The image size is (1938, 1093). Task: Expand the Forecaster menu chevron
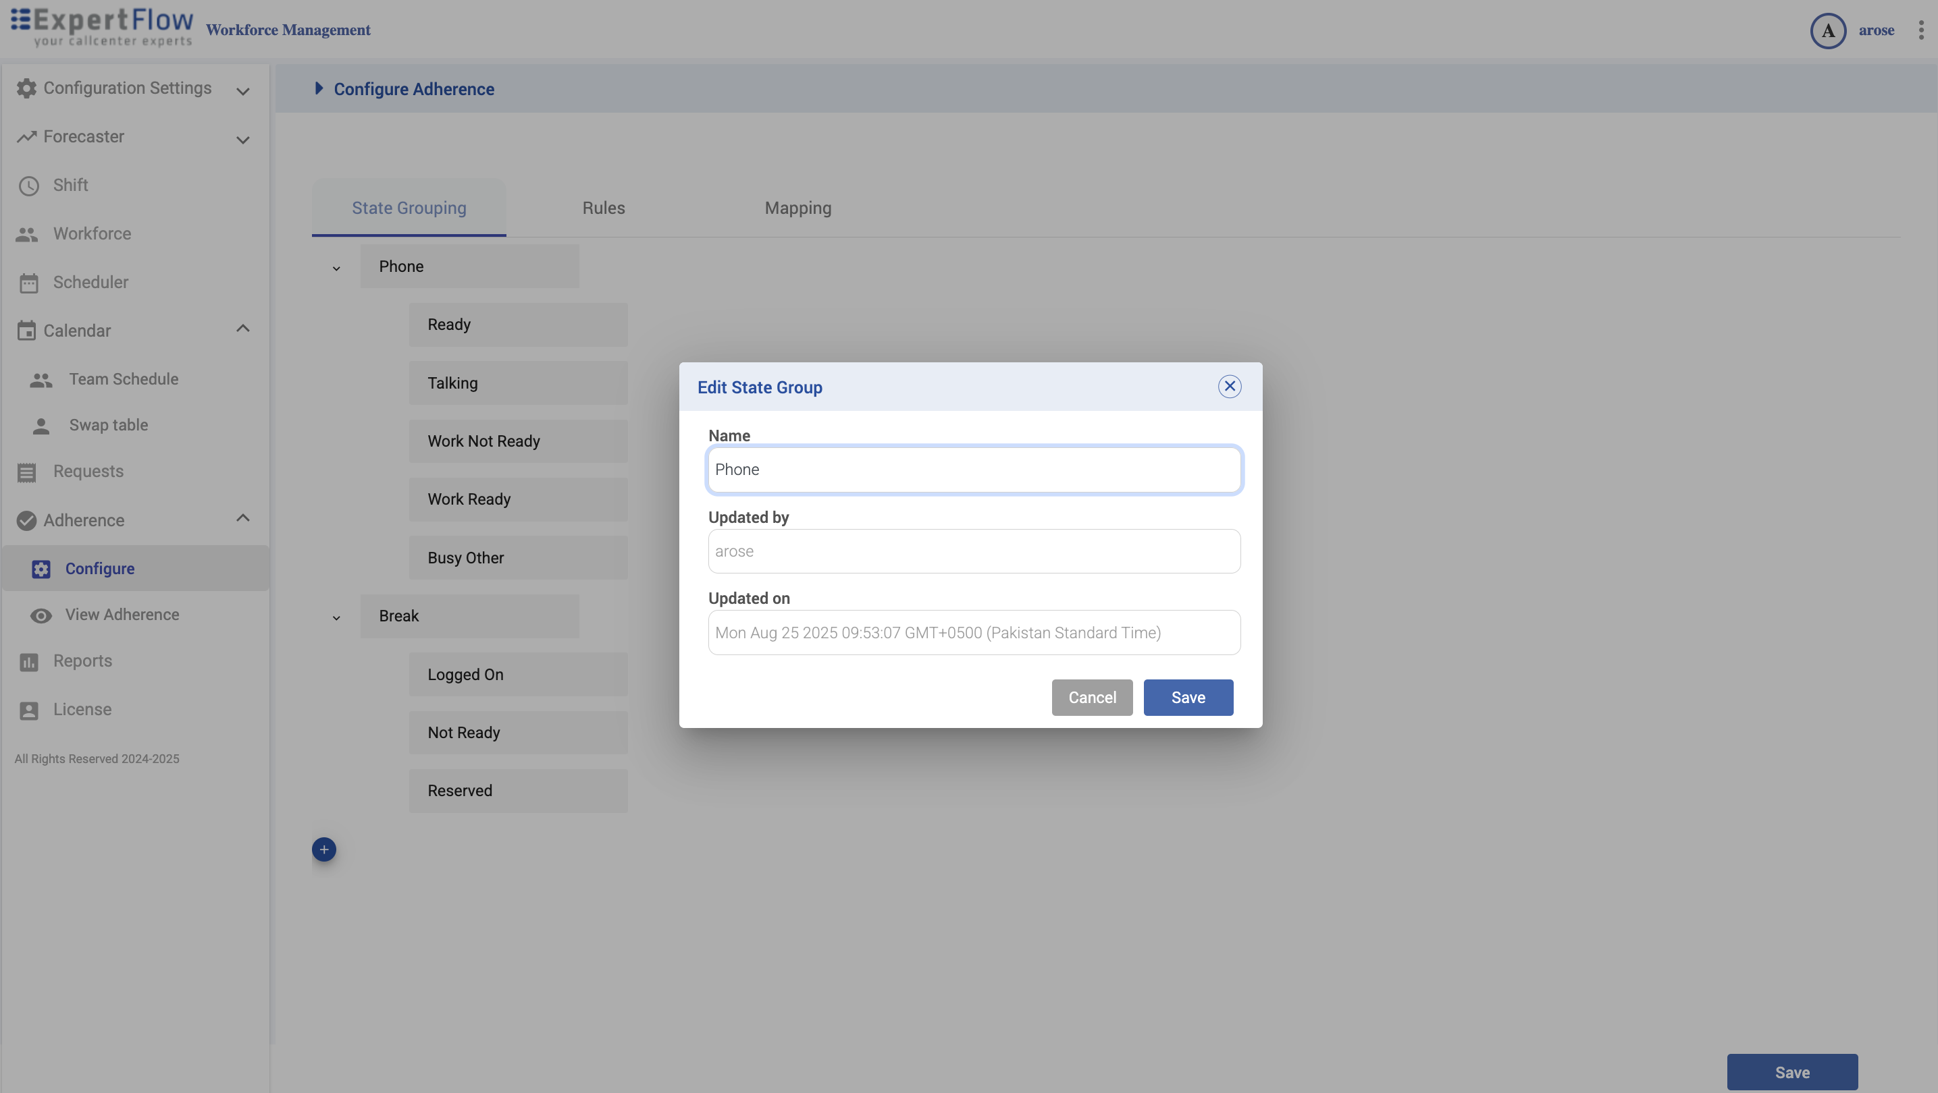(x=242, y=140)
